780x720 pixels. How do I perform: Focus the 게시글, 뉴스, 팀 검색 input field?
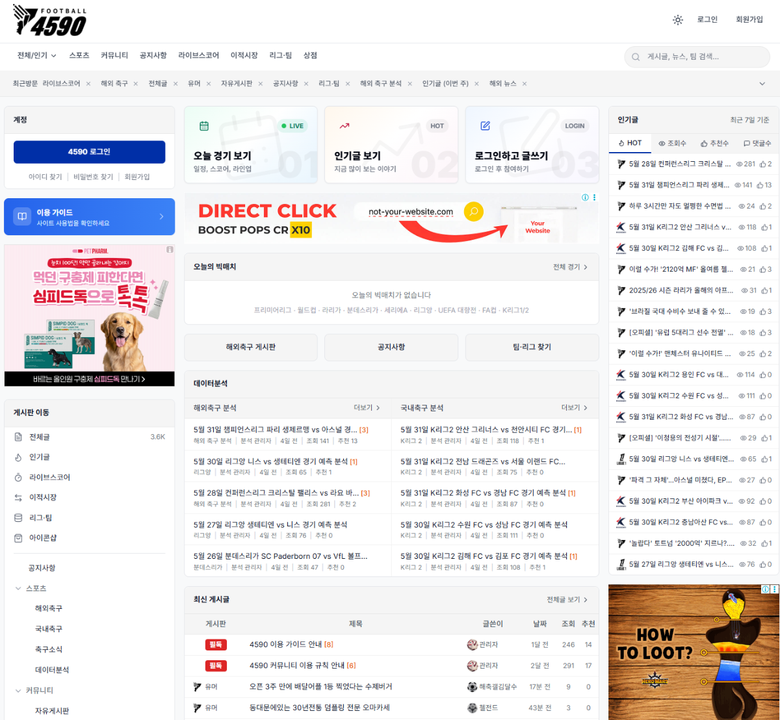click(697, 57)
